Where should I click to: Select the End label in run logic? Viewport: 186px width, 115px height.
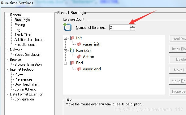(x=79, y=63)
